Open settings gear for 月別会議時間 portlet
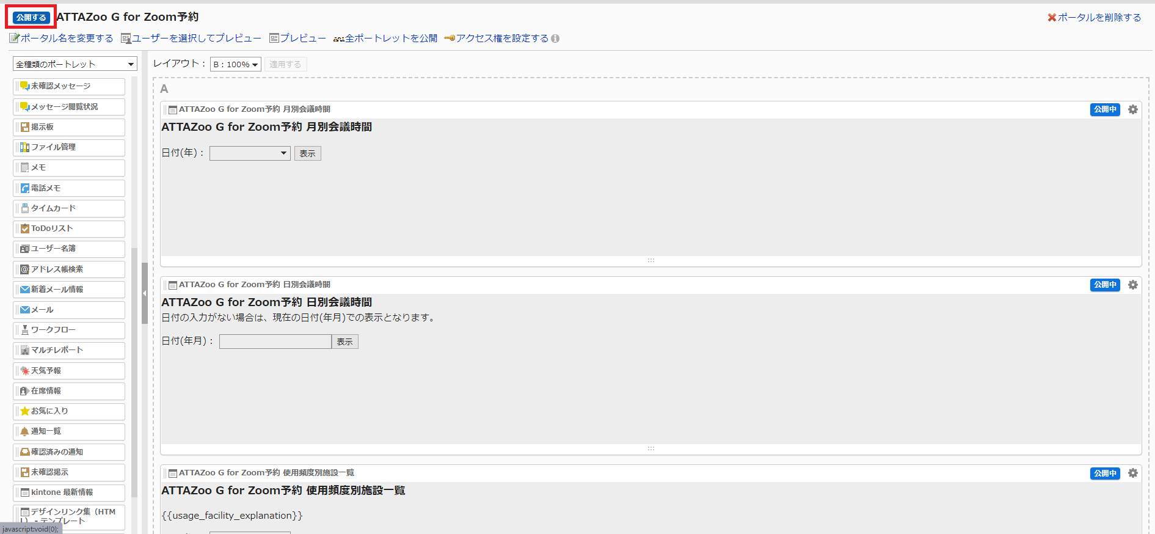Image resolution: width=1155 pixels, height=534 pixels. coord(1132,109)
